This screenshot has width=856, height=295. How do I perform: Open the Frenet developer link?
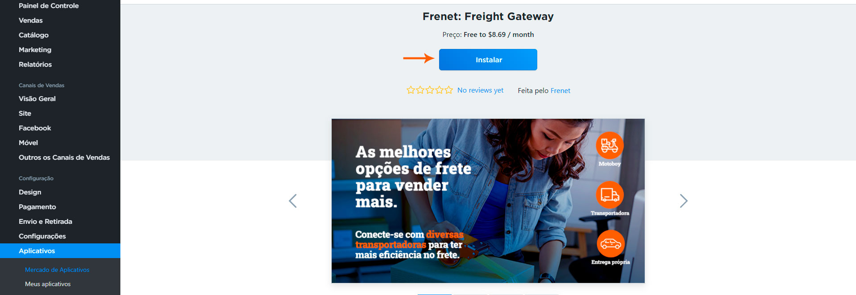[x=560, y=91]
